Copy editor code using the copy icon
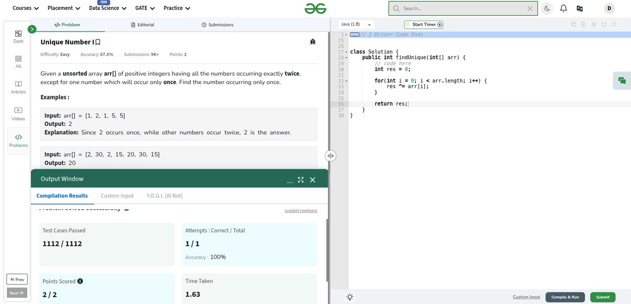The image size is (631, 304). pos(573,24)
